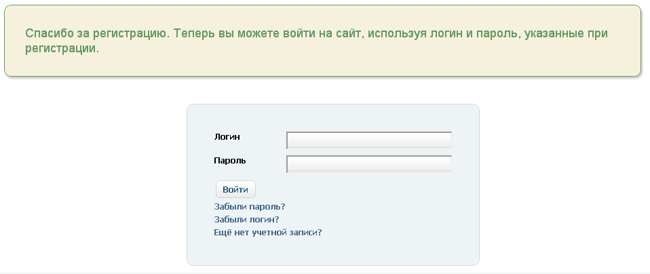The height and width of the screenshot is (274, 650).
Task: Recover password via Забыли пароль?
Action: [x=250, y=206]
